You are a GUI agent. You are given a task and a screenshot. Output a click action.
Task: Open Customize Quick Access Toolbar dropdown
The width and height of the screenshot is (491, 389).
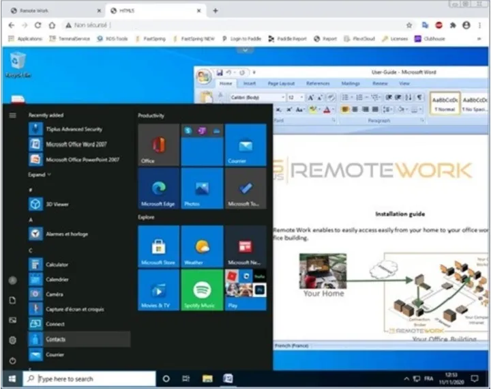pyautogui.click(x=254, y=73)
